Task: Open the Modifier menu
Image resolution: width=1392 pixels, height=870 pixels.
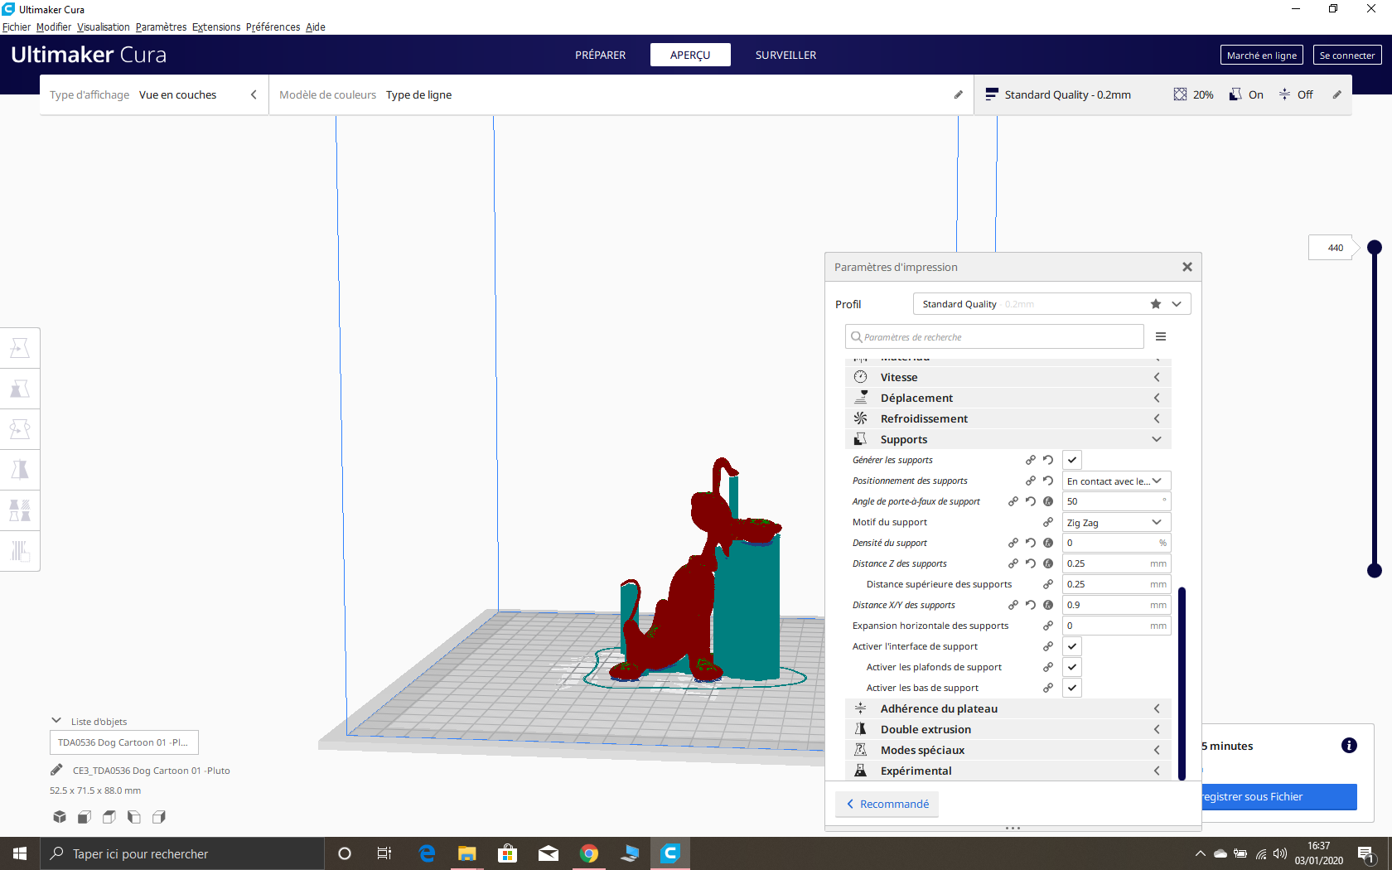Action: coord(54,27)
